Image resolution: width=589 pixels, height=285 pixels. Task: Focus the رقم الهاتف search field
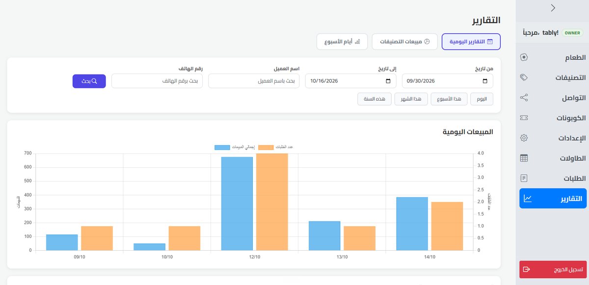(157, 81)
